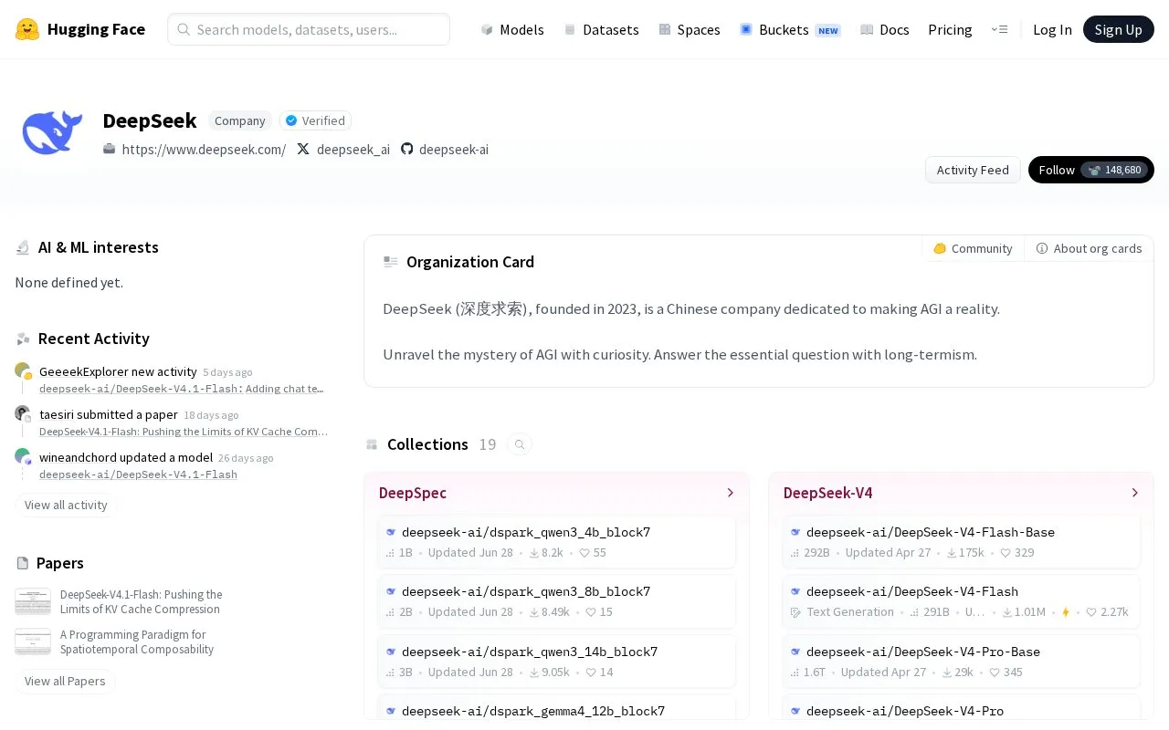Screen dimensions: 1169x730
Task: Open the Community tab on organization card
Action: pos(974,248)
